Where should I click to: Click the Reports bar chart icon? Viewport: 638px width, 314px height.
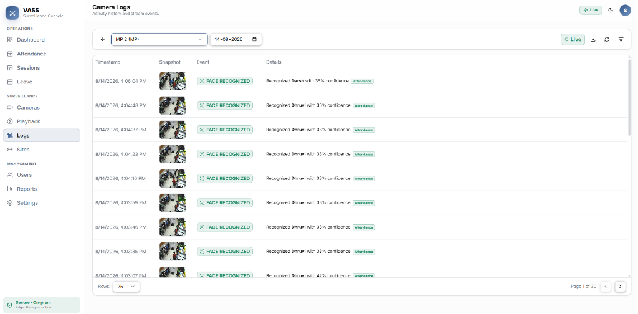pyautogui.click(x=10, y=189)
